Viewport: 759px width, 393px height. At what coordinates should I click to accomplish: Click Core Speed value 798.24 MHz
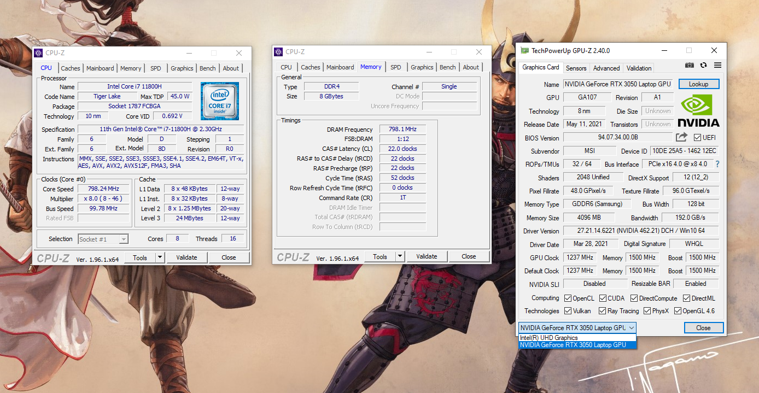pyautogui.click(x=104, y=189)
